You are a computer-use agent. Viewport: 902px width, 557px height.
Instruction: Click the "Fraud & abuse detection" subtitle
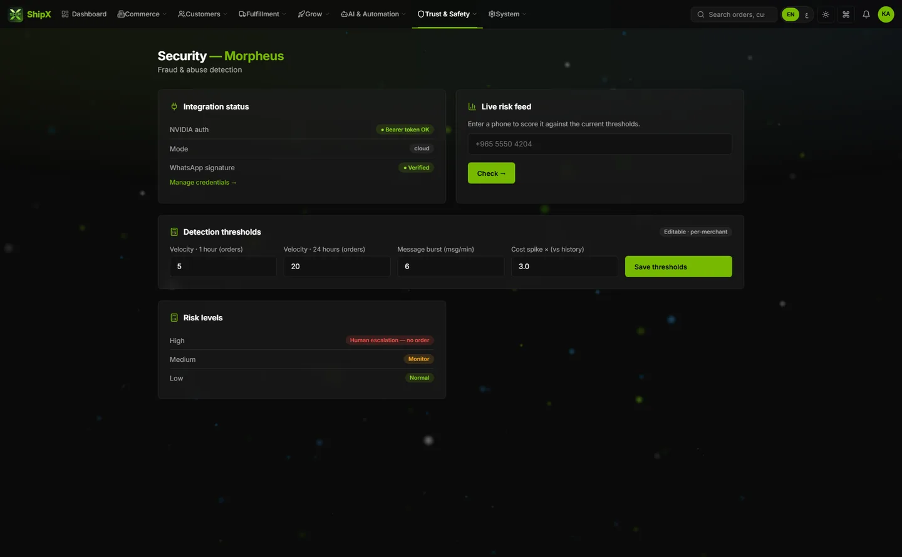pos(200,69)
